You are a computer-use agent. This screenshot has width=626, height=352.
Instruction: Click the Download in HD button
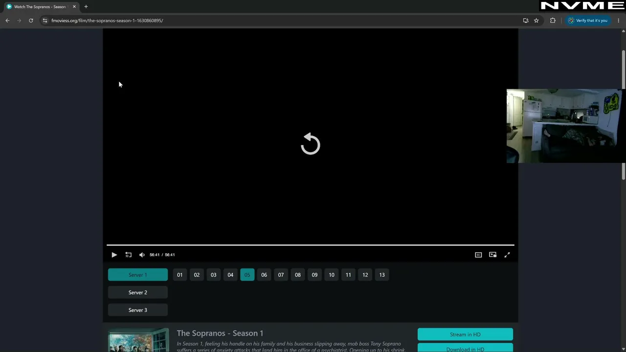pos(465,348)
